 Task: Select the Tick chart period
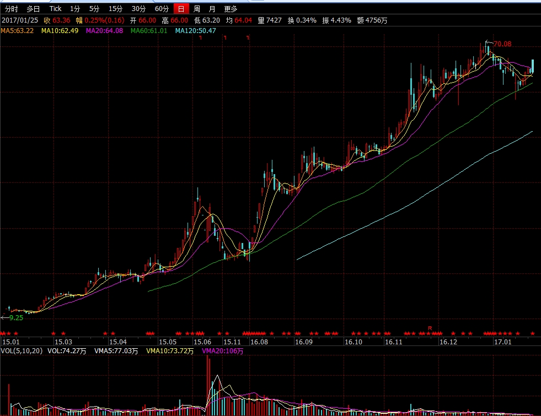point(55,9)
